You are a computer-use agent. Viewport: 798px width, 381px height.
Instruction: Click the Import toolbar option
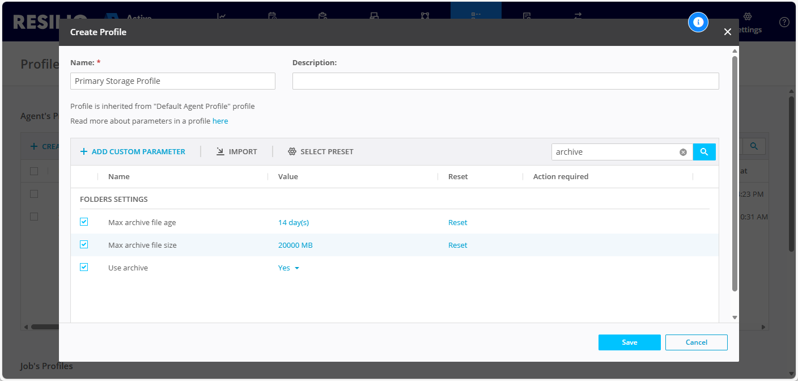pyautogui.click(x=237, y=152)
